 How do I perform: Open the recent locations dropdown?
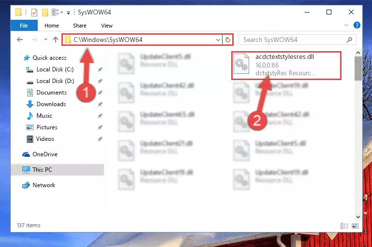(45, 40)
